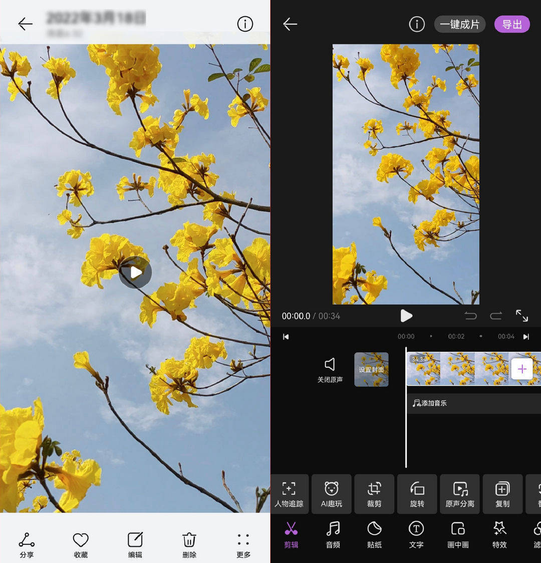The width and height of the screenshot is (541, 563).
Task: Click the 一键成片 auto-create button
Action: [460, 25]
